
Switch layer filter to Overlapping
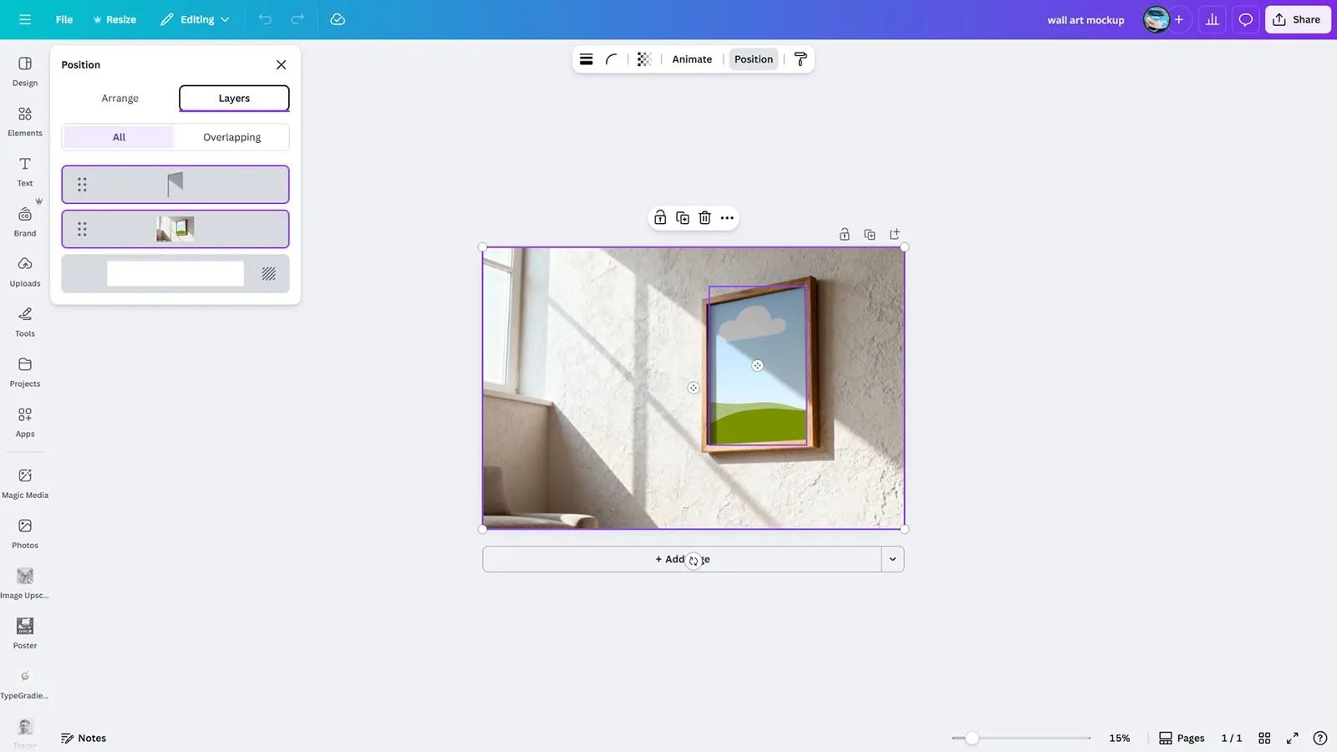click(x=231, y=137)
